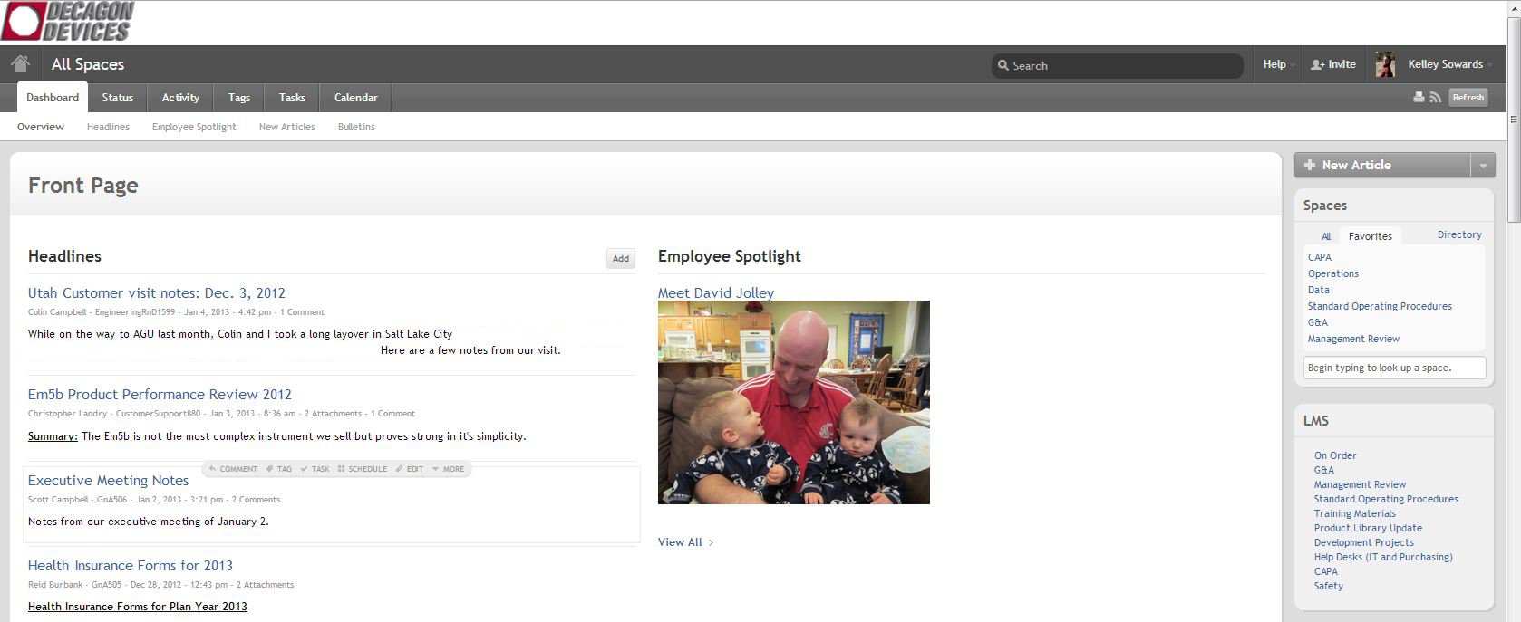Image resolution: width=1521 pixels, height=622 pixels.
Task: Expand the New Article dropdown arrow
Action: click(x=1483, y=166)
